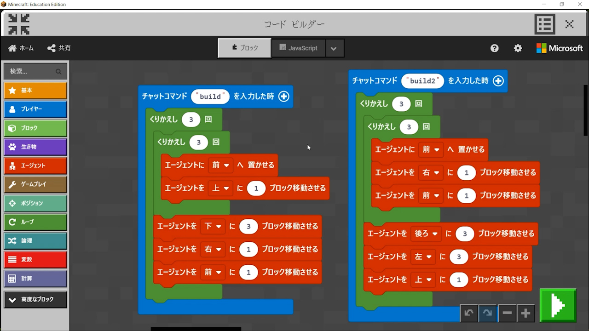Click the ホーム home button
The image size is (589, 331).
click(x=21, y=48)
